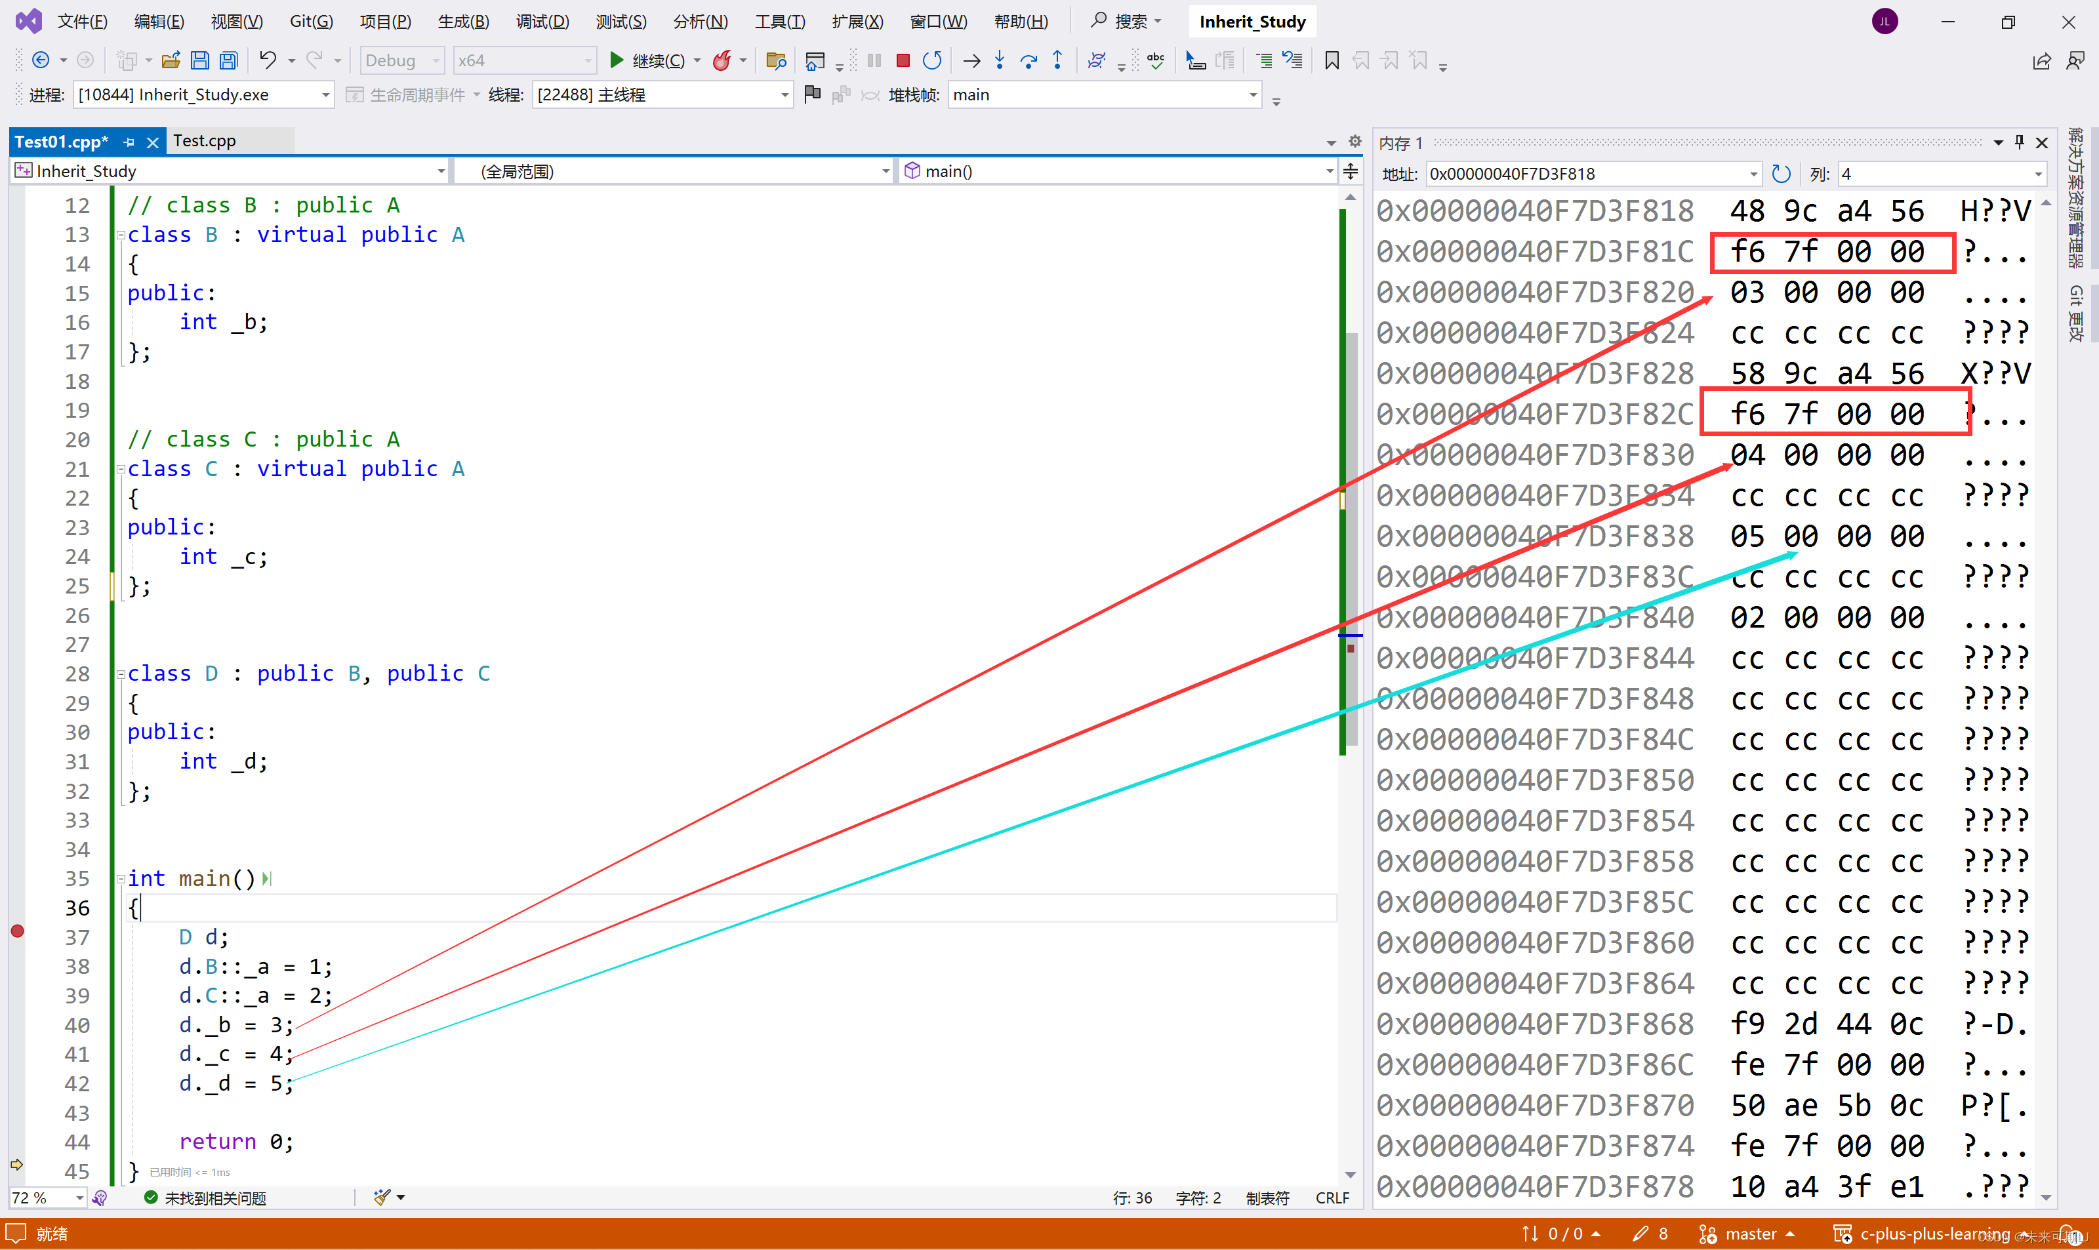This screenshot has width=2099, height=1250.
Task: Click the split editor window handle
Action: tap(1350, 172)
